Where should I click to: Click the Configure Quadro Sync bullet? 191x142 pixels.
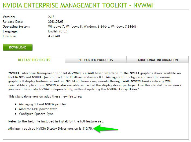36,114
